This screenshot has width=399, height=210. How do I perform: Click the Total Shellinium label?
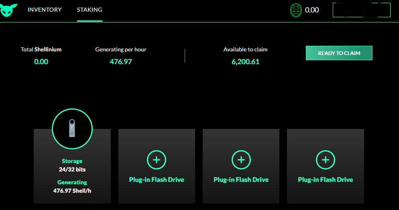tap(41, 49)
